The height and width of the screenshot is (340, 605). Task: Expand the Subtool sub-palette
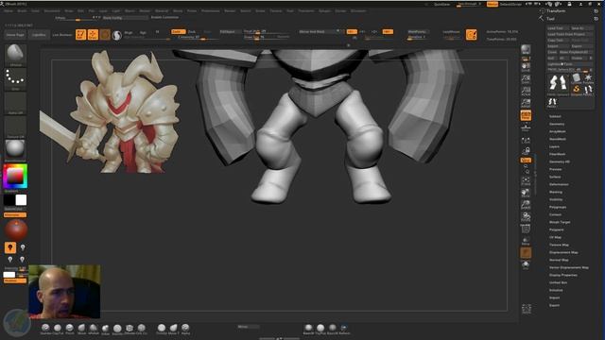(555, 116)
